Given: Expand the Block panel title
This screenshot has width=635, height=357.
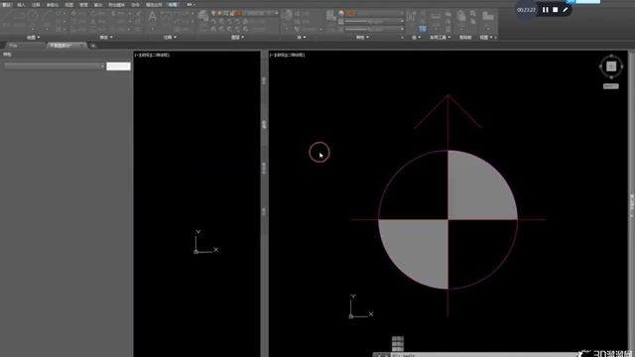Looking at the screenshot, I should 302,38.
